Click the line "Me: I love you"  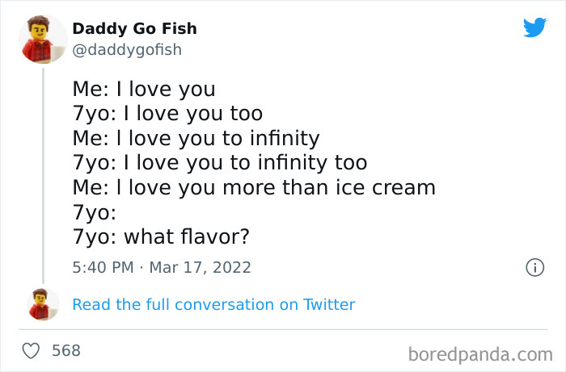click(x=144, y=89)
